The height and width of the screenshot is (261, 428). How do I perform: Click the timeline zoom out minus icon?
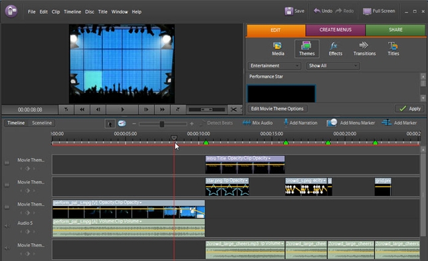134,124
